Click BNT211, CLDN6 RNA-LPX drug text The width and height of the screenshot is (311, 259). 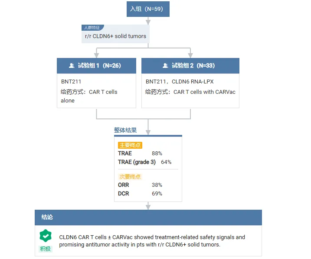pyautogui.click(x=180, y=81)
